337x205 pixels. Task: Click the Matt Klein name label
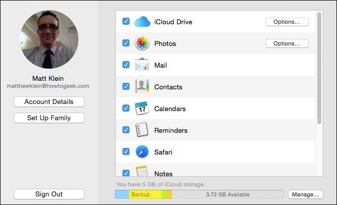(48, 78)
